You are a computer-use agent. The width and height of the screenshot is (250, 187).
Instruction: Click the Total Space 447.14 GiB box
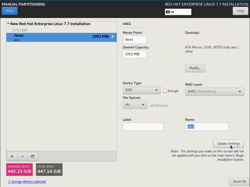pyautogui.click(x=49, y=169)
